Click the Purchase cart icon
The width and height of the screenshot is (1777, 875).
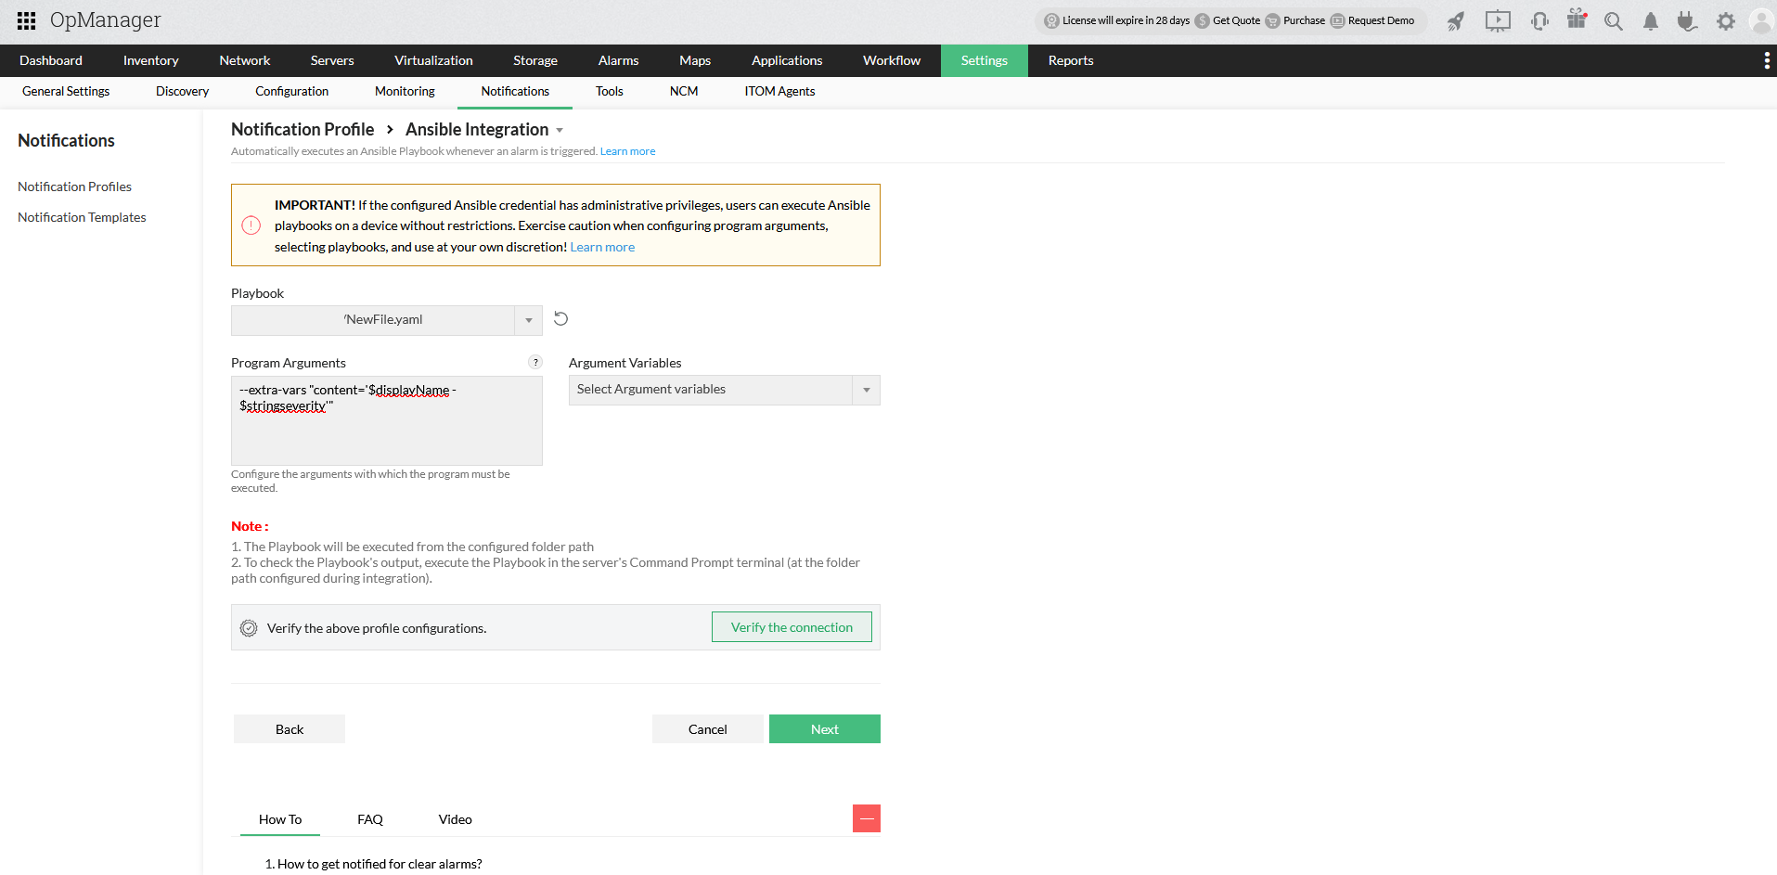click(x=1273, y=20)
